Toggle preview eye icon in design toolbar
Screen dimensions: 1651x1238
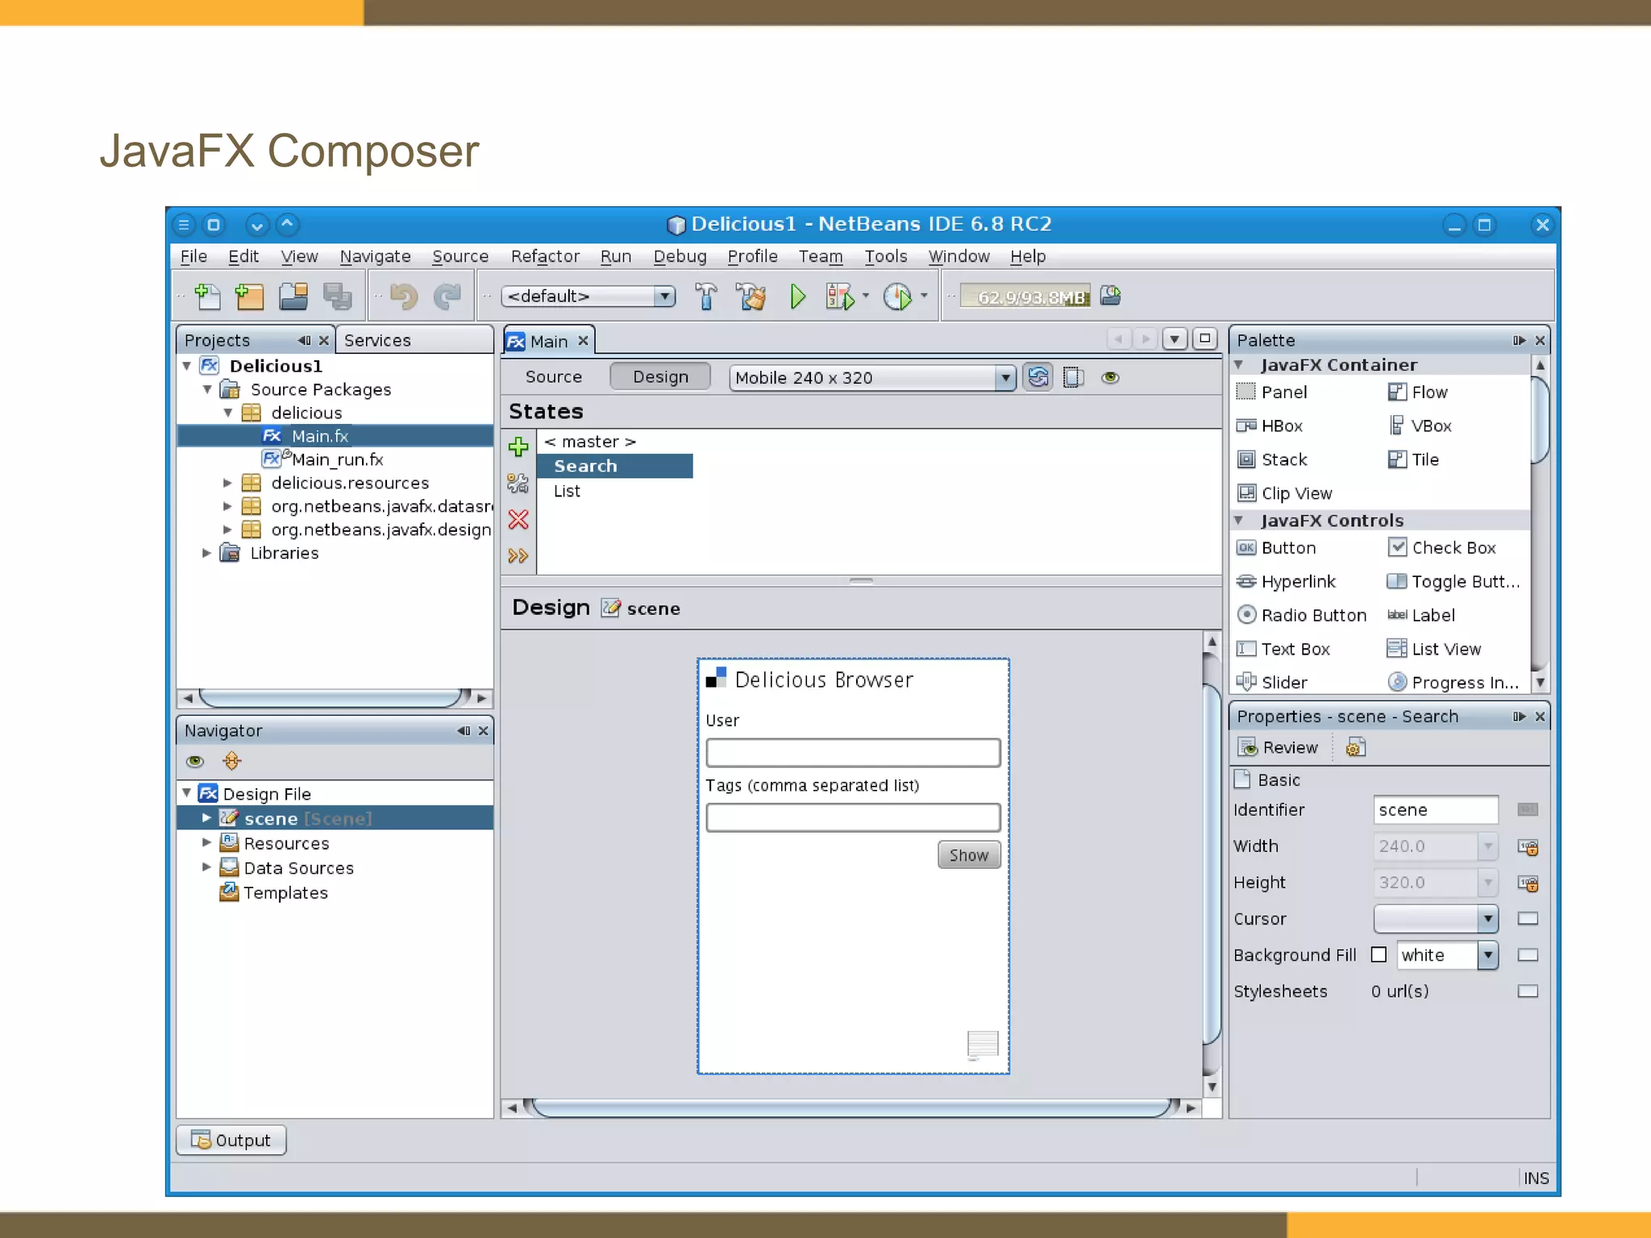point(1110,377)
